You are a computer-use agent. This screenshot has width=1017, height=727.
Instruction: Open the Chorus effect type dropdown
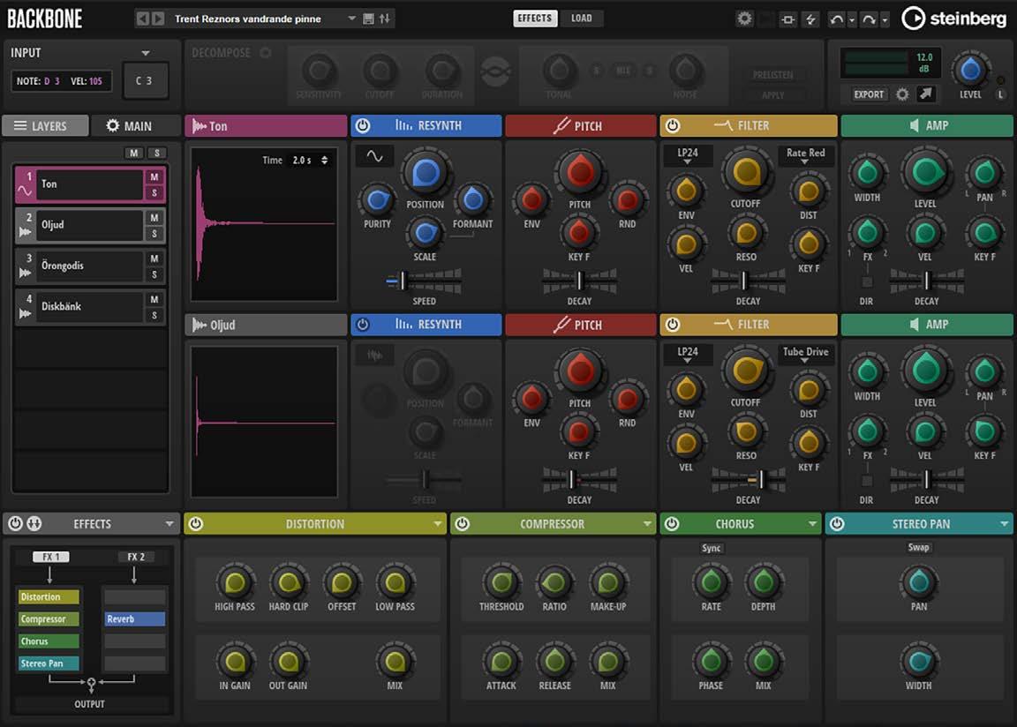click(x=812, y=523)
